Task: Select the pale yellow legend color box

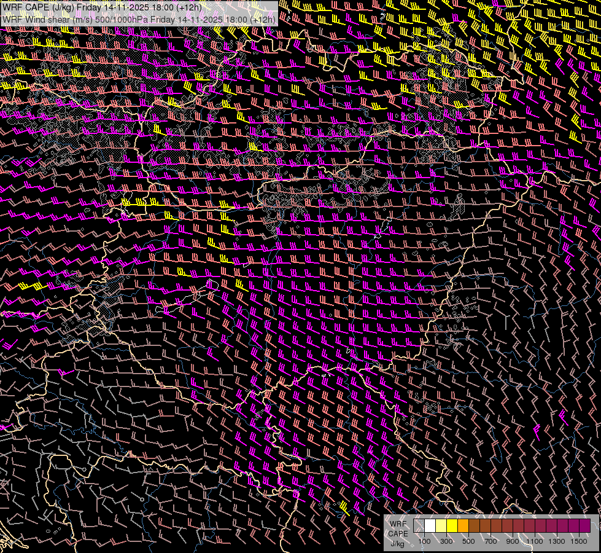Action: tap(441, 526)
